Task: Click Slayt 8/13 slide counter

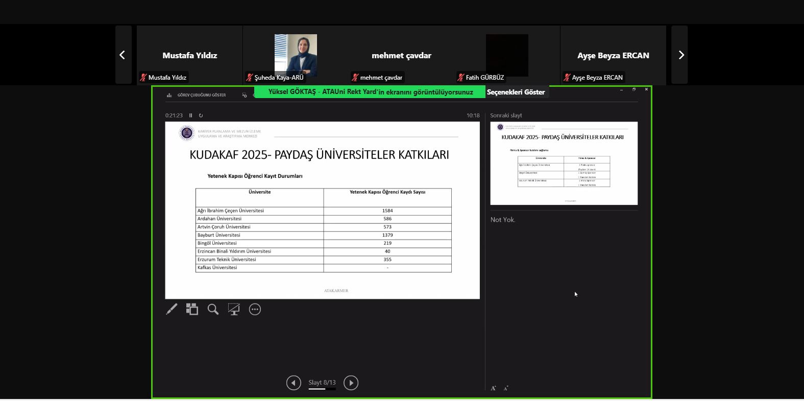Action: coord(322,382)
